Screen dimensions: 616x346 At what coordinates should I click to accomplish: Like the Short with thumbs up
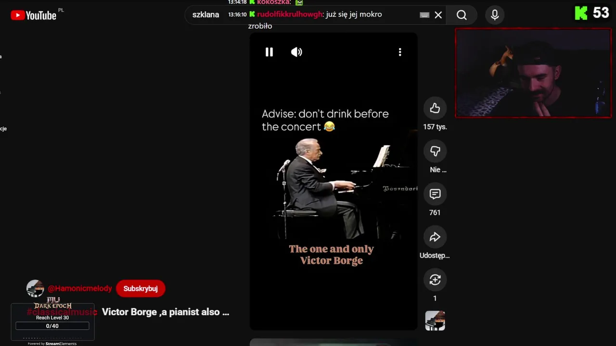pos(435,108)
